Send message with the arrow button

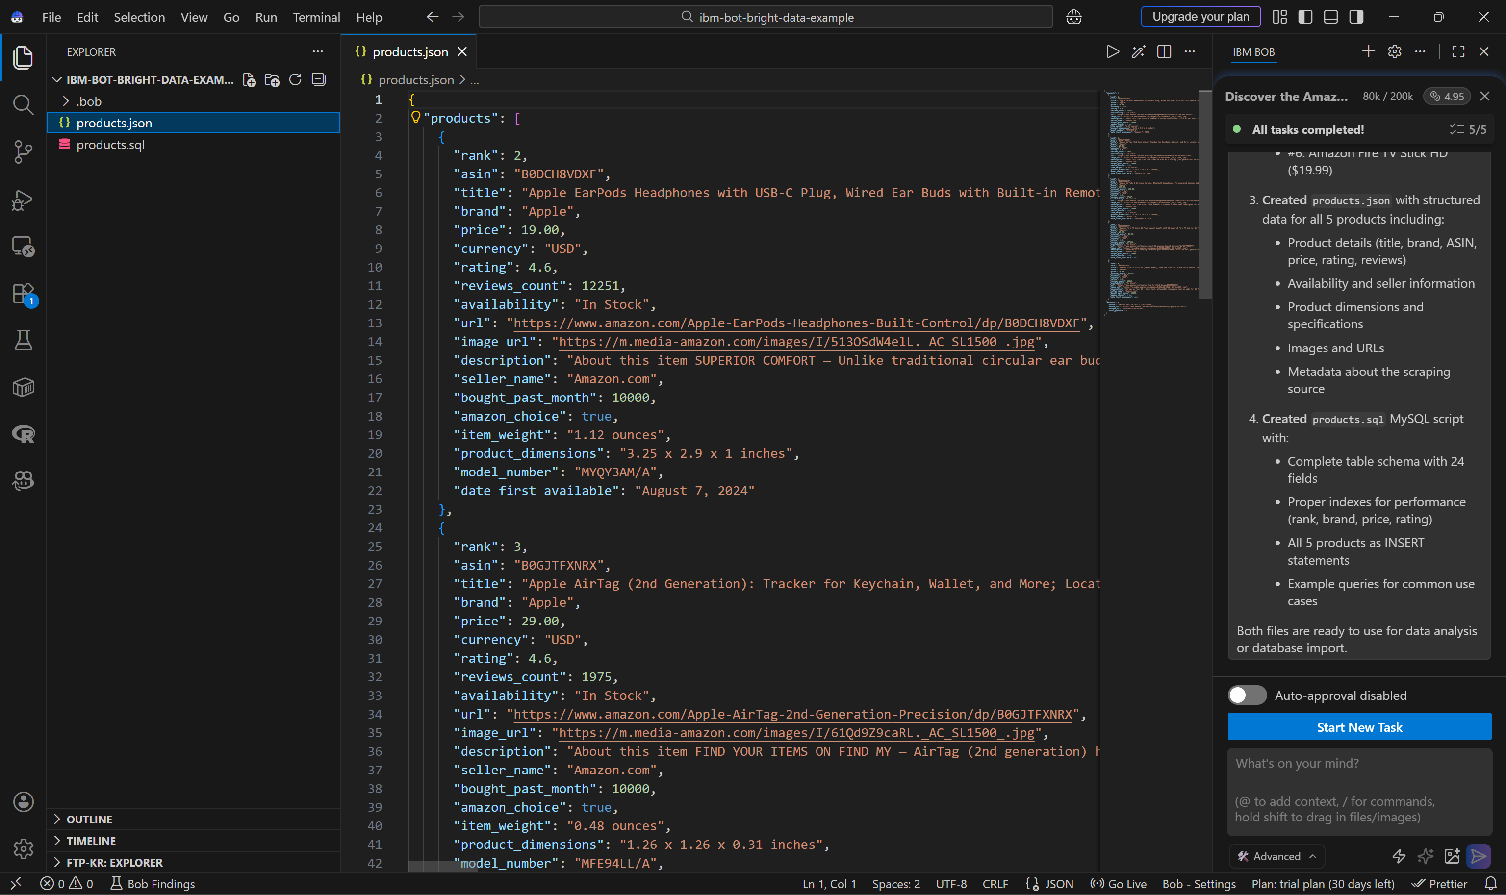tap(1478, 856)
